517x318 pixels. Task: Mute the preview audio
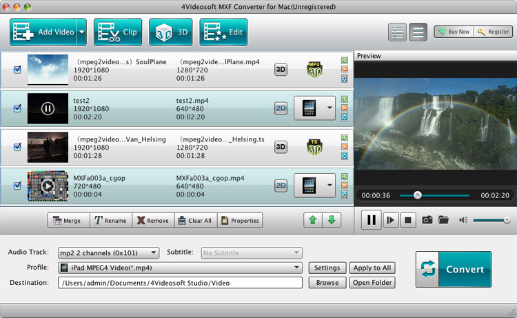tap(463, 219)
